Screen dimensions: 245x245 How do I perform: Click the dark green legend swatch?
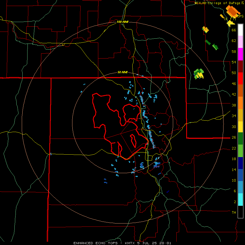[240, 138]
